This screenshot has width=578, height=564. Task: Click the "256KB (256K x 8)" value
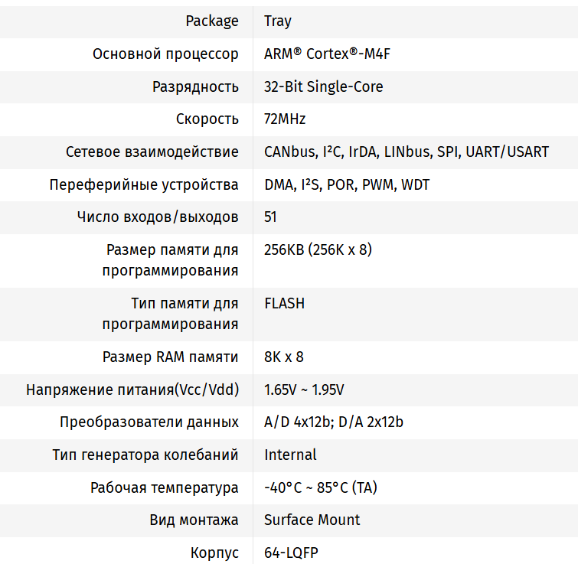(x=318, y=249)
